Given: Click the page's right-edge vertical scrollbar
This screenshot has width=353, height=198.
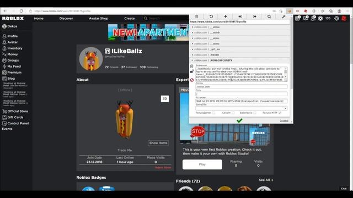Looking at the screenshot, I should [351, 102].
